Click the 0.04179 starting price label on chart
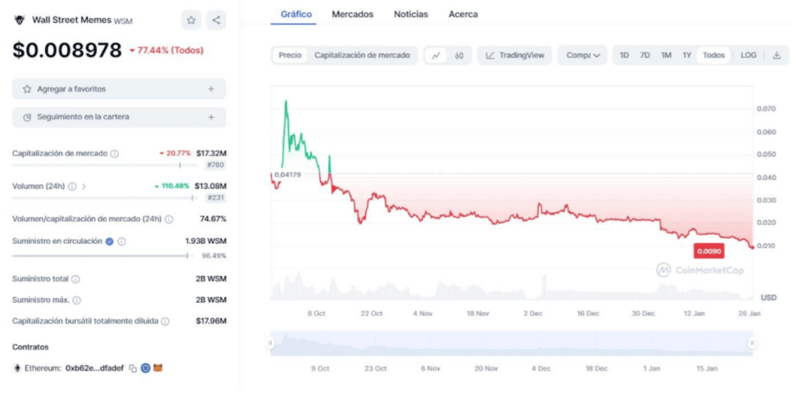 point(288,174)
